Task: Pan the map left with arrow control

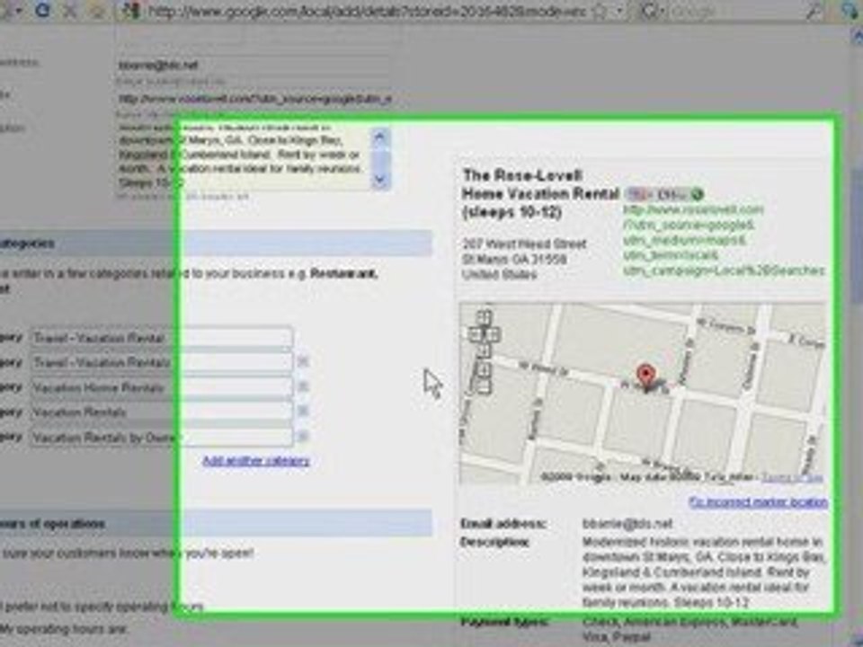Action: [x=474, y=334]
